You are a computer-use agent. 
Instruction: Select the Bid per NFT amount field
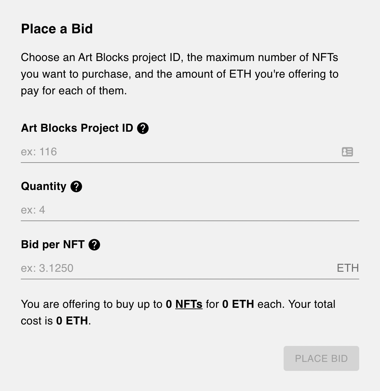[x=173, y=268]
